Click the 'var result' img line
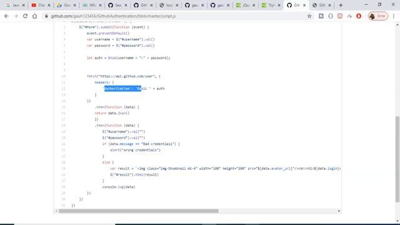 [x=225, y=168]
